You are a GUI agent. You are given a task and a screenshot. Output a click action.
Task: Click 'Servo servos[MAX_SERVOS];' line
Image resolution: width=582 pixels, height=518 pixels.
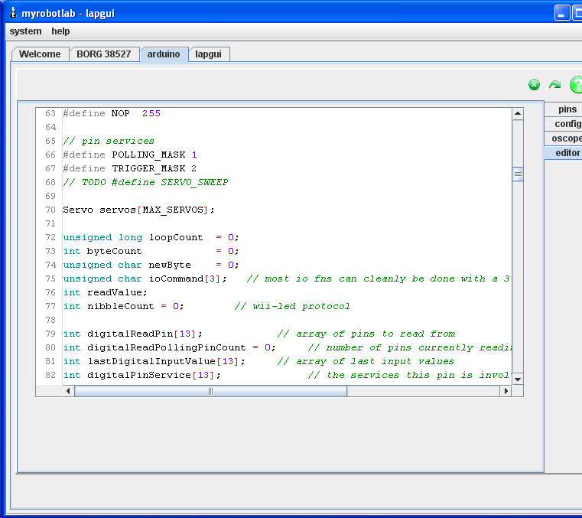(139, 210)
